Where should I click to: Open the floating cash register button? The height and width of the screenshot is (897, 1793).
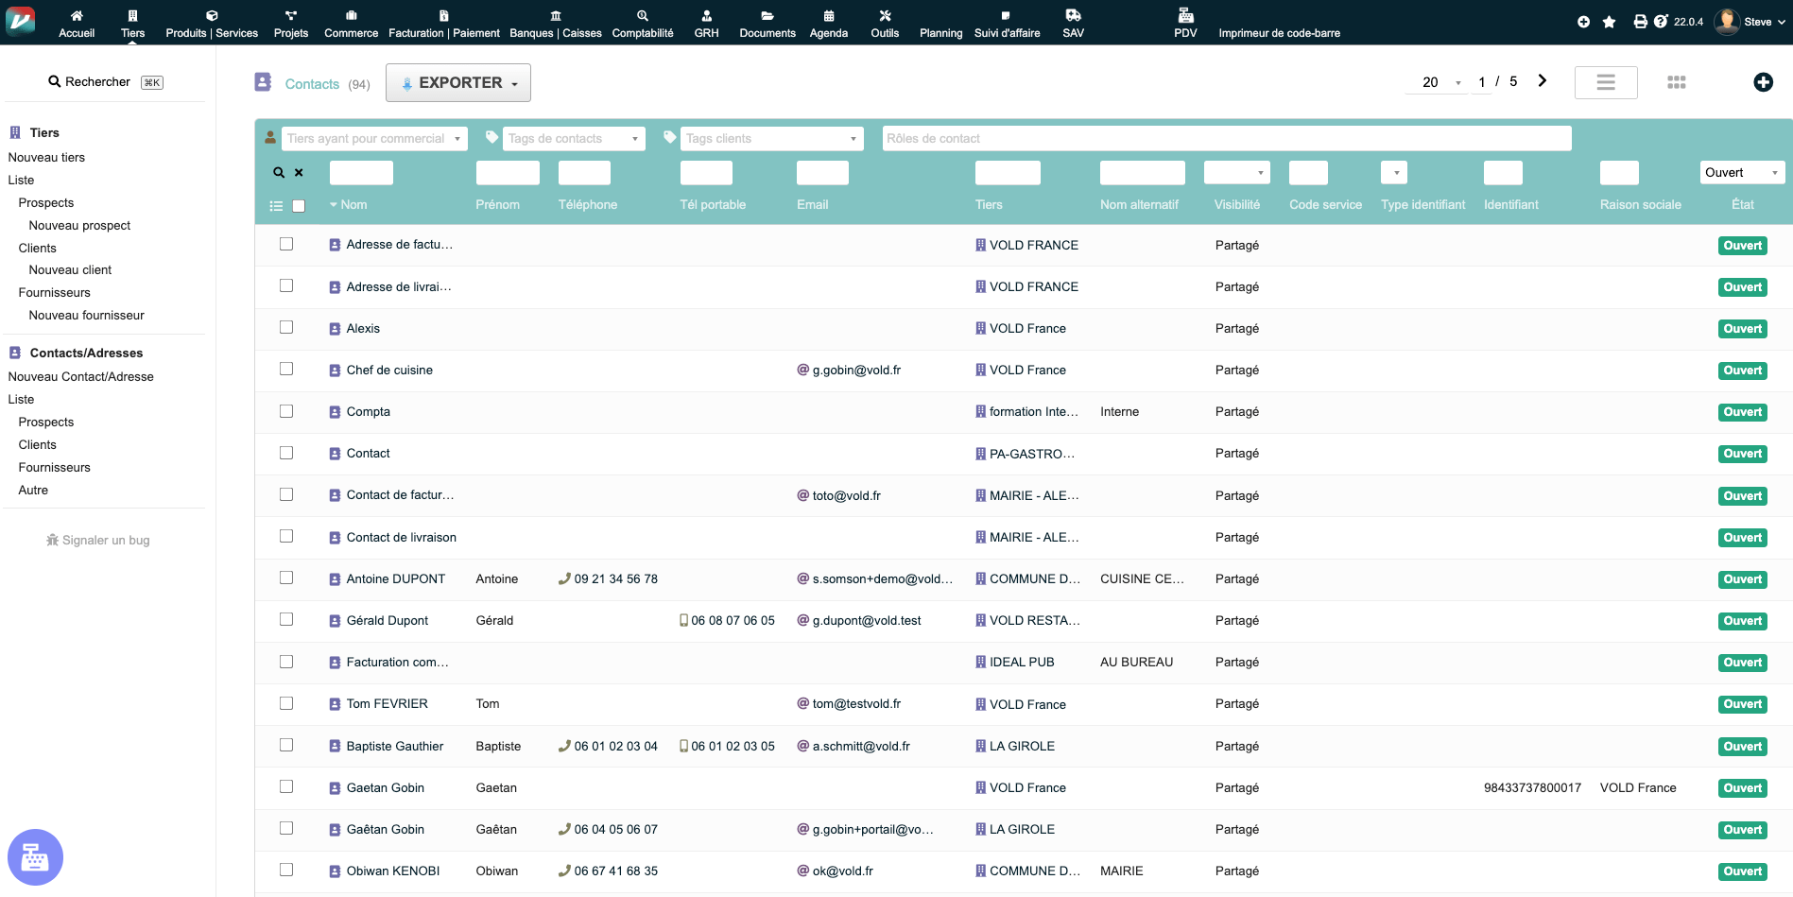tap(35, 857)
